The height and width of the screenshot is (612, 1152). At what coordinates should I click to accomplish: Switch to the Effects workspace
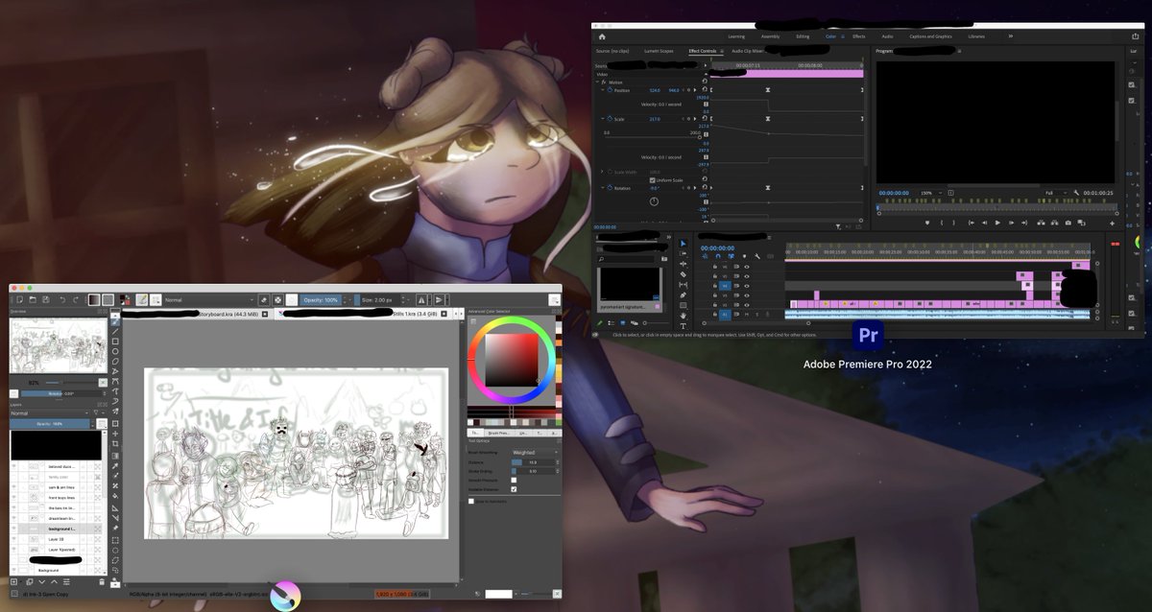[x=858, y=36]
